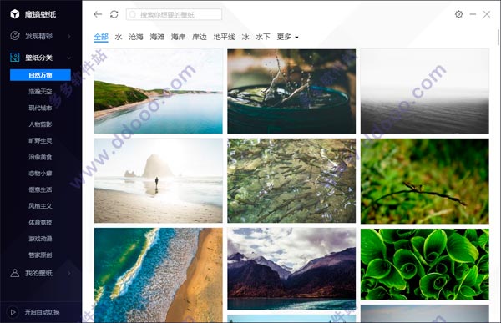Viewport: 501px width, 323px height.
Task: Filter by the 沧海 tag
Action: click(136, 37)
